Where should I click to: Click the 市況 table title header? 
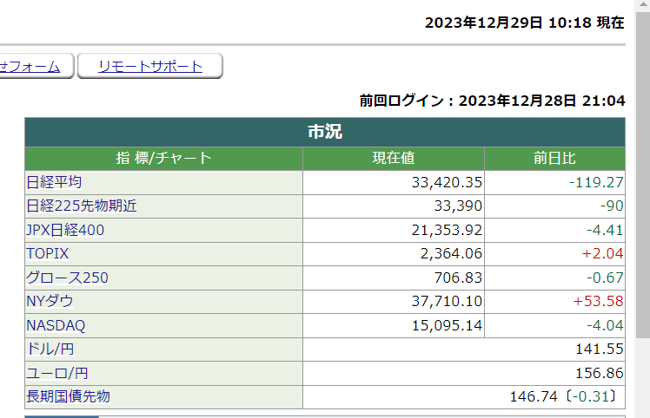coord(325,132)
